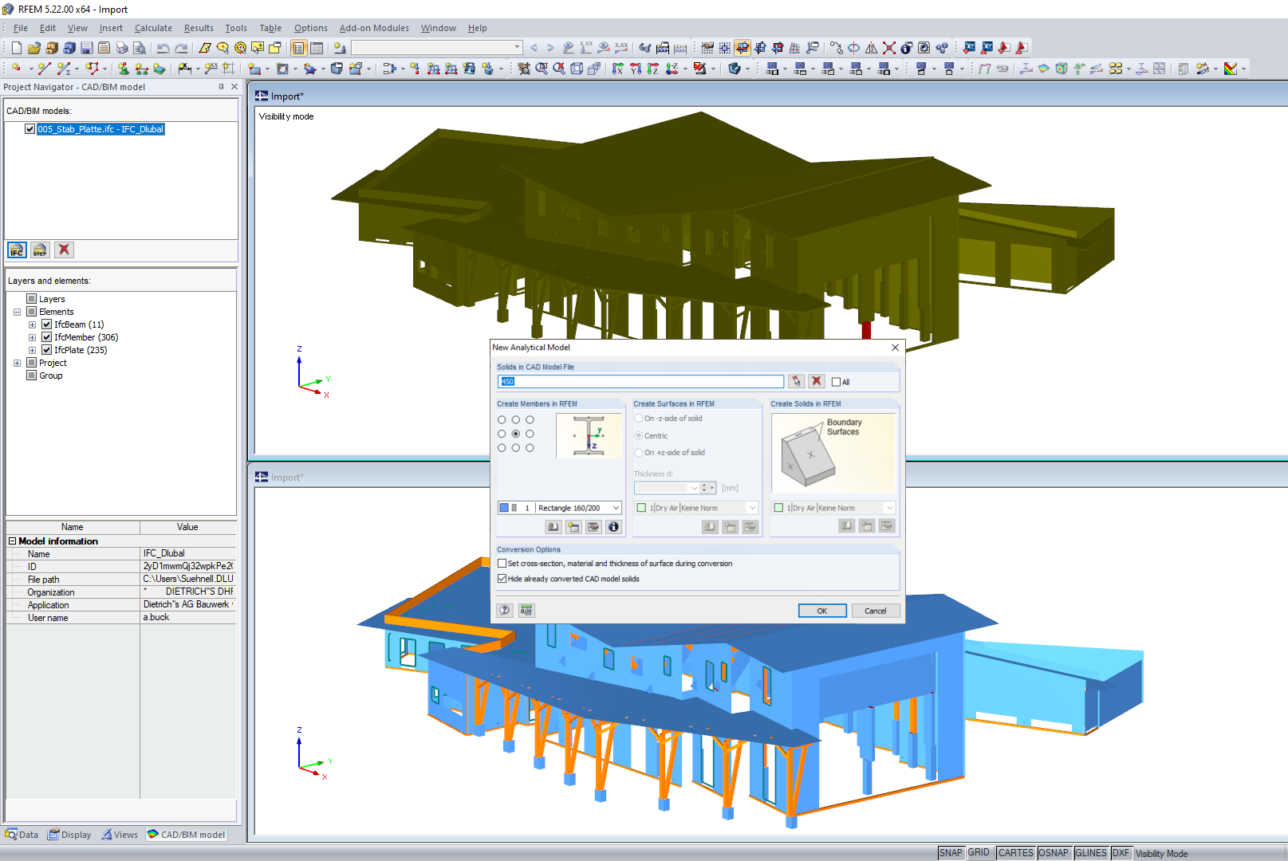Click the Undo arrow icon

click(163, 48)
